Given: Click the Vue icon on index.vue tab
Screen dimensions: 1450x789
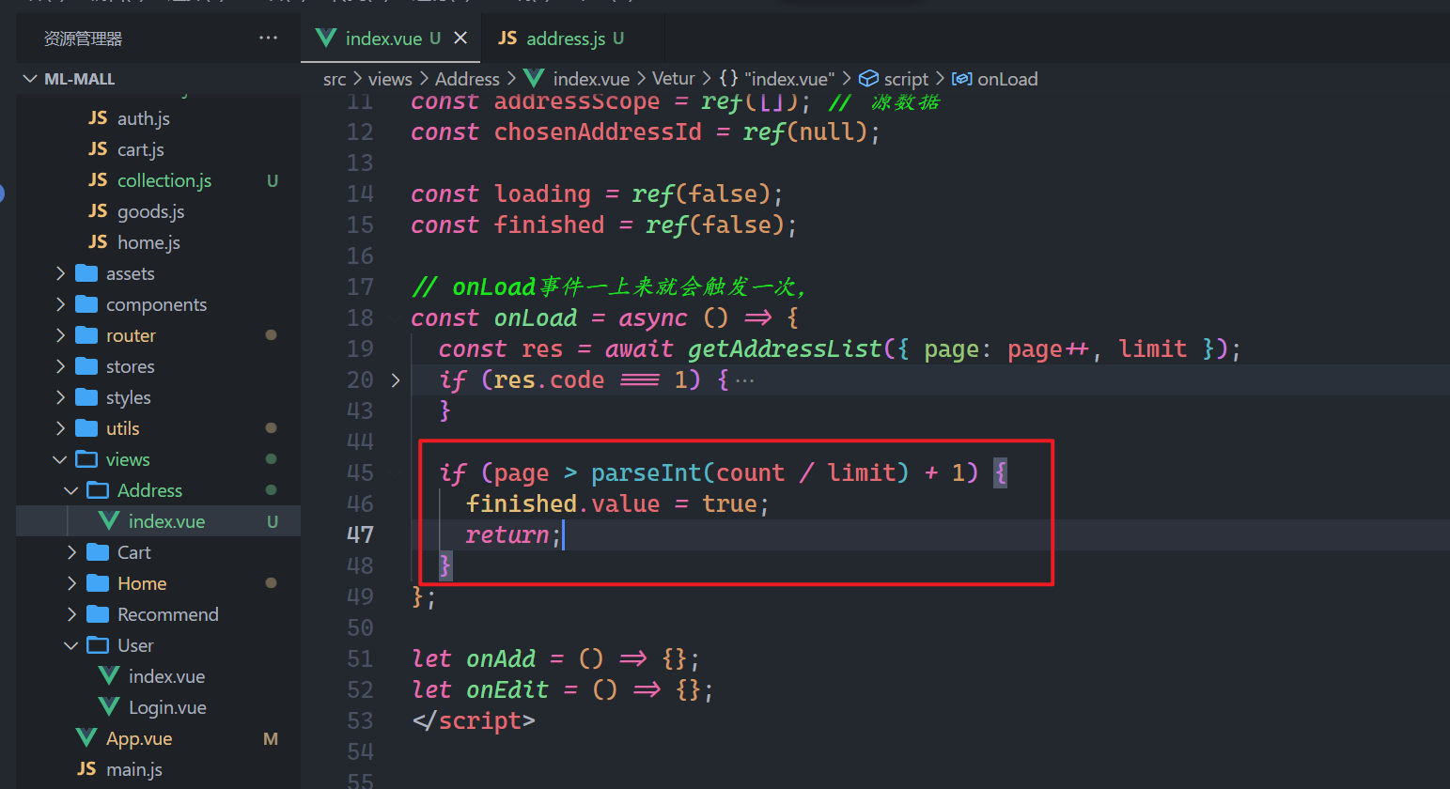Looking at the screenshot, I should point(326,38).
